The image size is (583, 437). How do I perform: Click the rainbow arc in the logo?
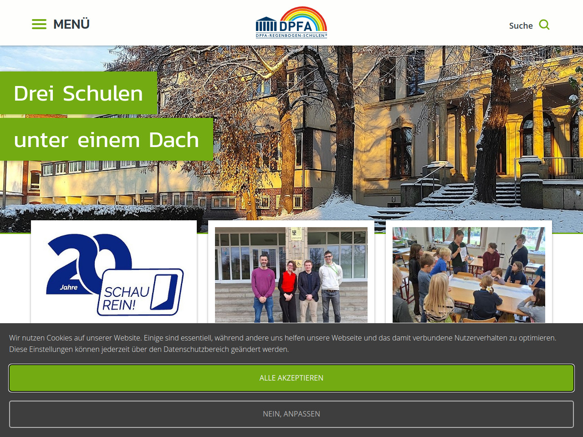[x=304, y=14]
